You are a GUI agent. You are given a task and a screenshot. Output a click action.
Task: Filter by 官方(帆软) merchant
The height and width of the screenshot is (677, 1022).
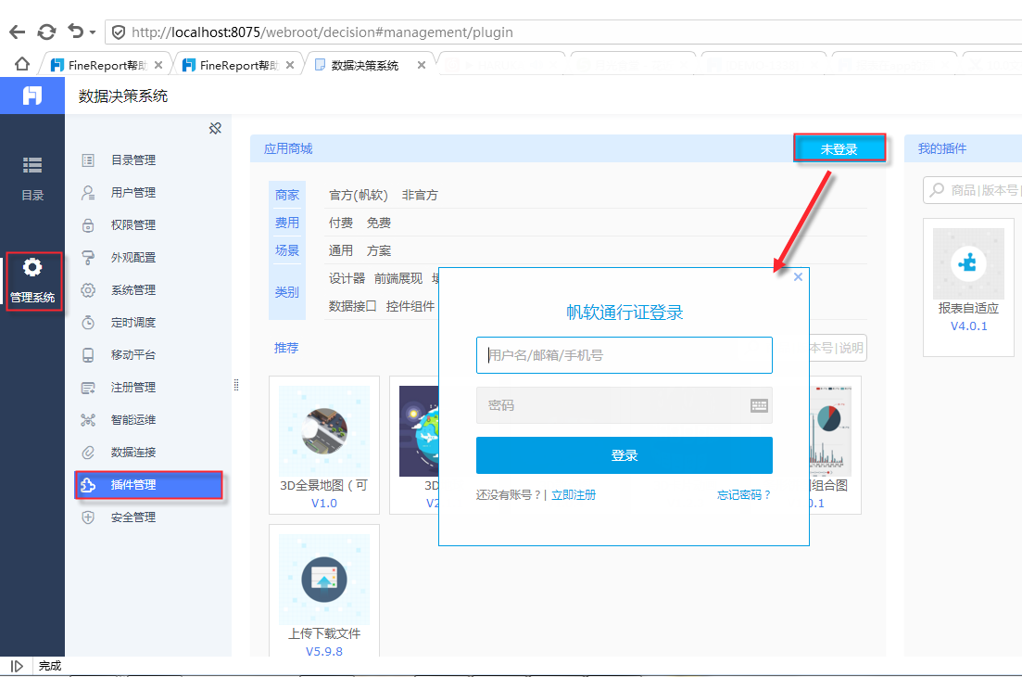pos(358,195)
